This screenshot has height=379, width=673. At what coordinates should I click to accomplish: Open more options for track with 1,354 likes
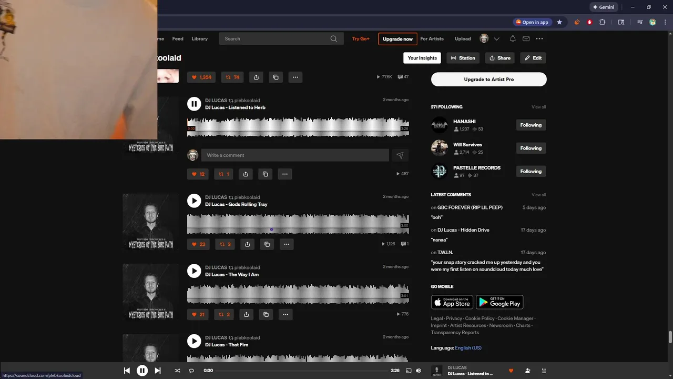[295, 77]
